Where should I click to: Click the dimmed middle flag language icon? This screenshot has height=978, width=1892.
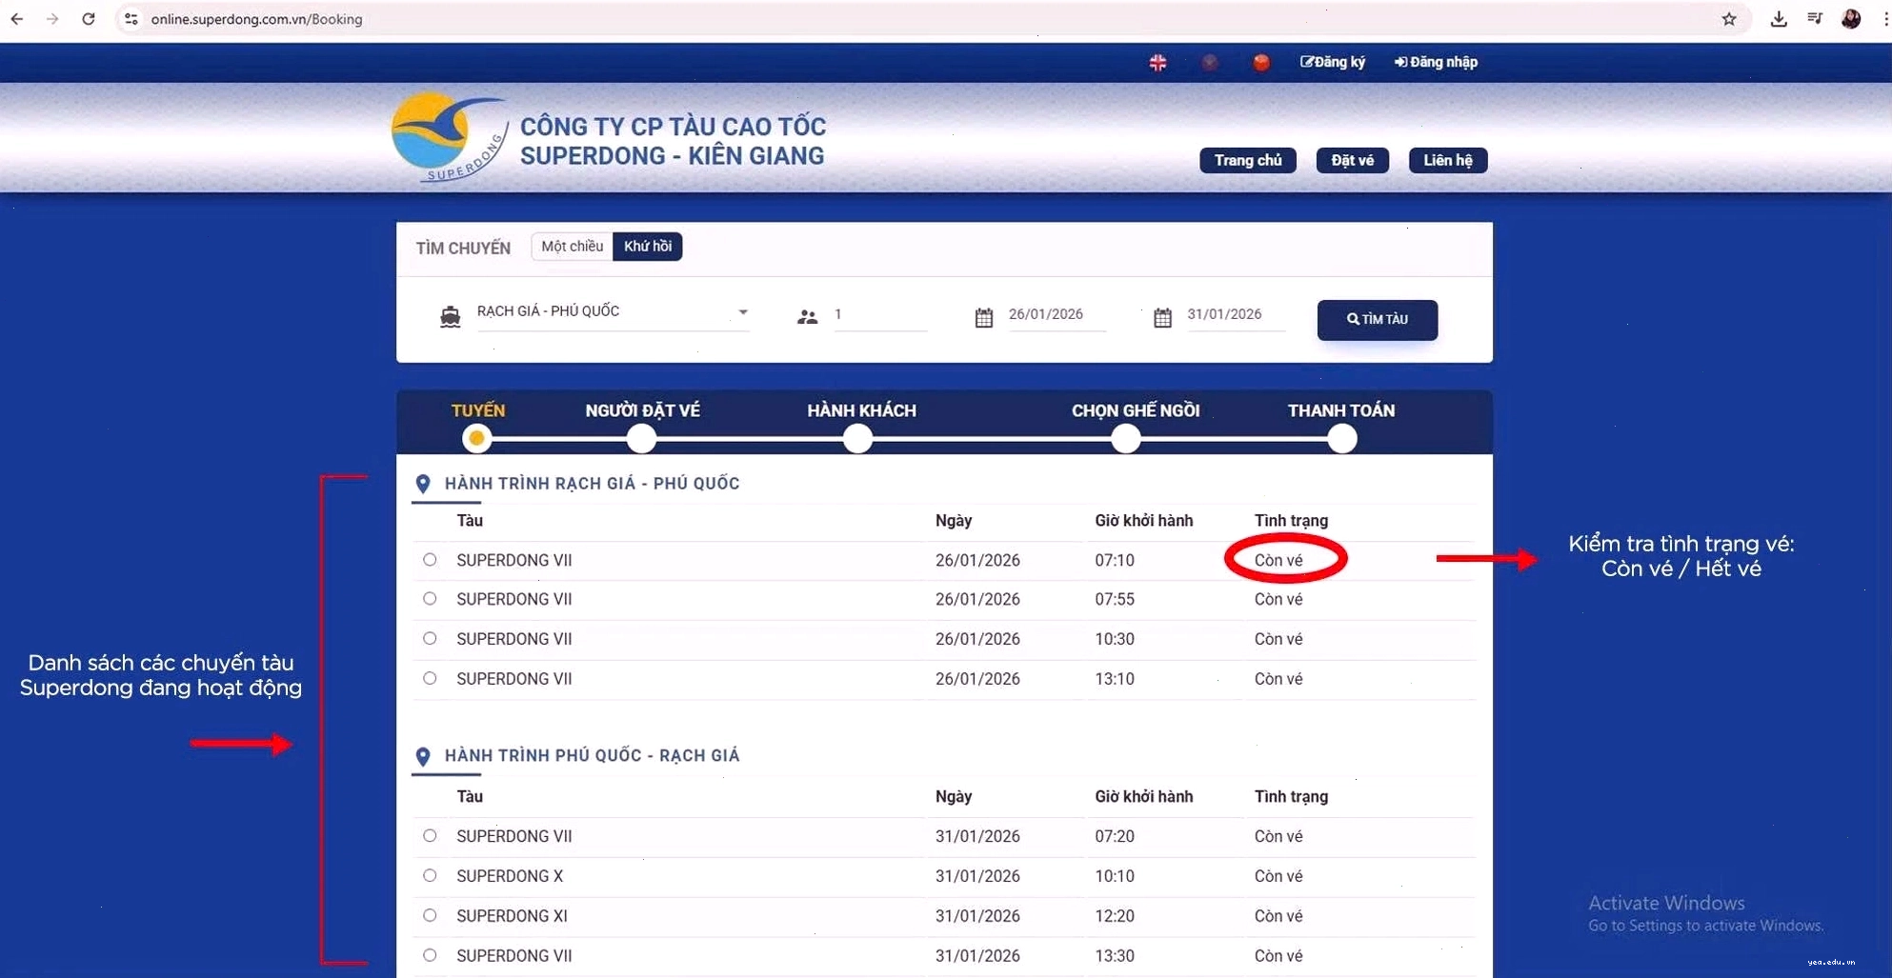[x=1210, y=62]
